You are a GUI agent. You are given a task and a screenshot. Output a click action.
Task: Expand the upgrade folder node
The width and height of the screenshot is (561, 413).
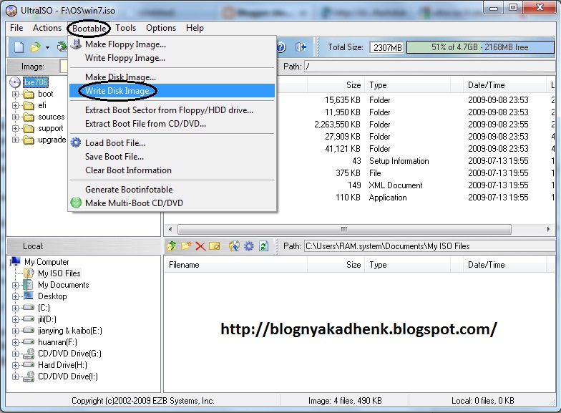tap(16, 140)
